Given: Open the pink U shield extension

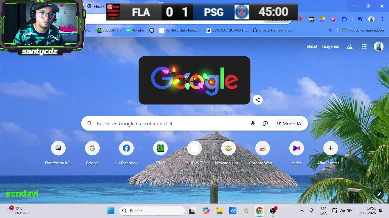Looking at the screenshot, I should click(x=333, y=19).
